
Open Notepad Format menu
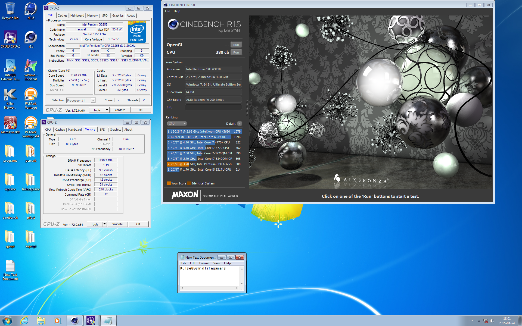(x=204, y=263)
